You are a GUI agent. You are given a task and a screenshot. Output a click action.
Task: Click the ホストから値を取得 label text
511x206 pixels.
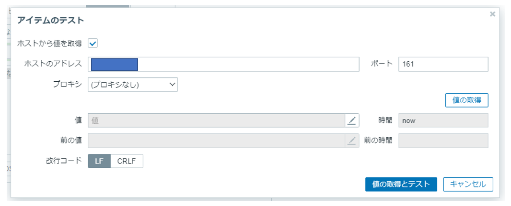click(49, 43)
